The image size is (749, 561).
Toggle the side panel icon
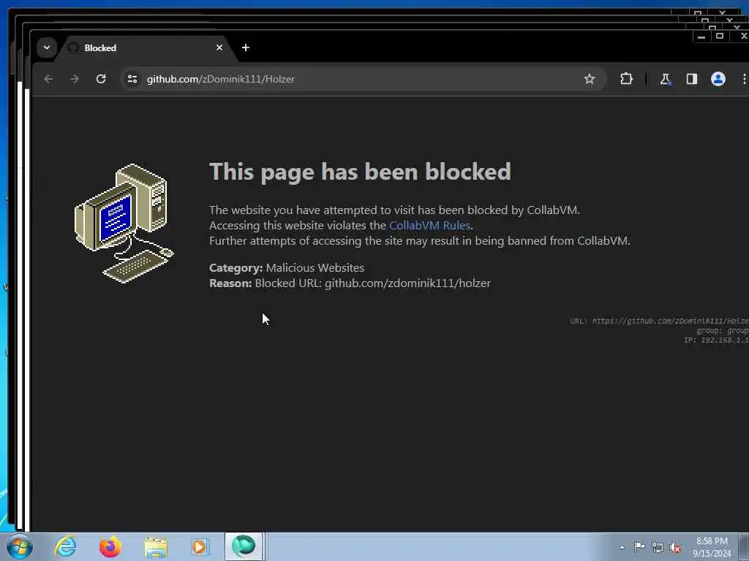click(692, 79)
